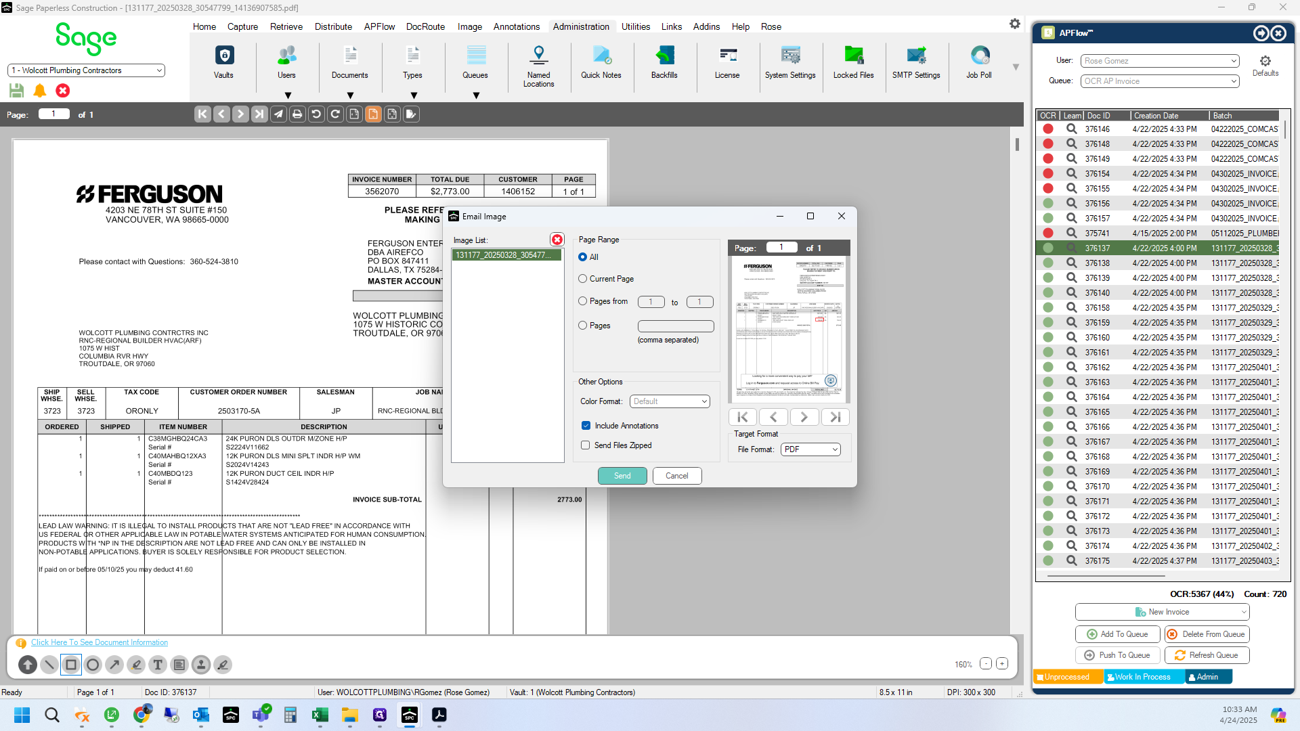The width and height of the screenshot is (1300, 731).
Task: Open the Locked Files icon
Action: tap(853, 62)
